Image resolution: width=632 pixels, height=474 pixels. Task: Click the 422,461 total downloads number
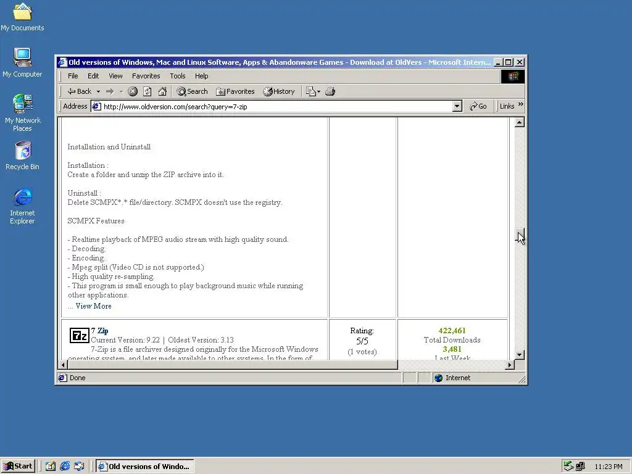click(x=452, y=331)
